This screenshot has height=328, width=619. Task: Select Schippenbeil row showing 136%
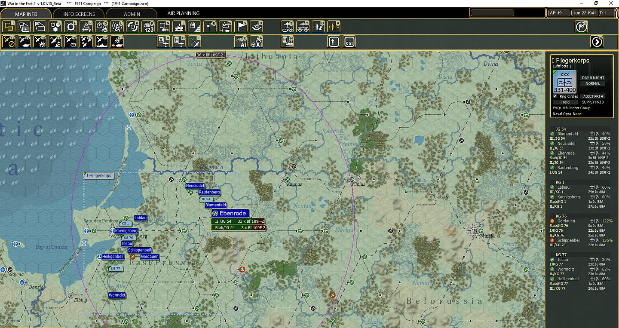[580, 240]
